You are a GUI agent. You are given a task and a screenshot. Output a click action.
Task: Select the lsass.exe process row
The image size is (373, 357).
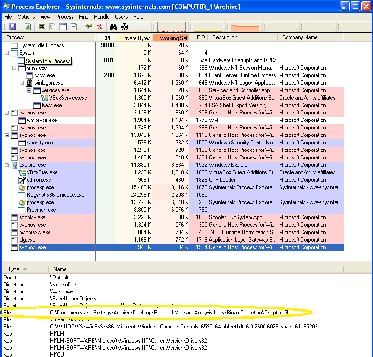tap(51, 105)
